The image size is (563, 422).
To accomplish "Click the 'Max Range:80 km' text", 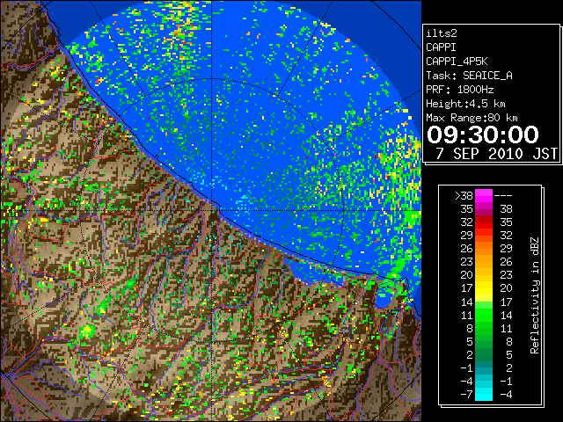I will pyautogui.click(x=472, y=118).
